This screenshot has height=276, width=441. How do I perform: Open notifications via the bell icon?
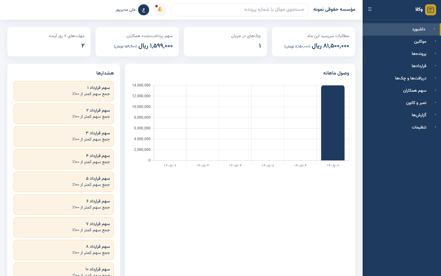(160, 10)
